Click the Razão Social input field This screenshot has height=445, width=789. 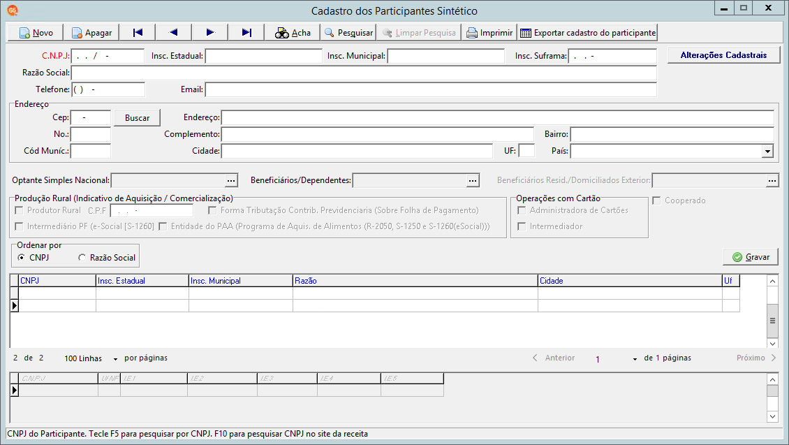coord(363,73)
